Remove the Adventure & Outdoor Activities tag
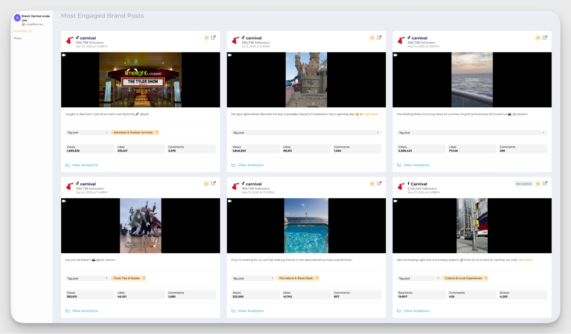 click(x=157, y=132)
